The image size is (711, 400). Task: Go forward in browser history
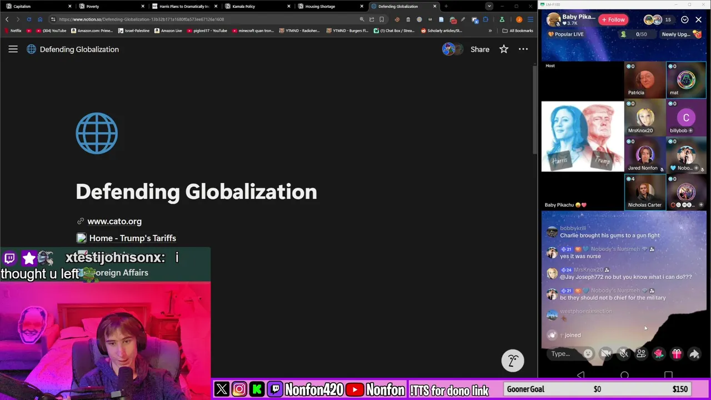coord(18,19)
